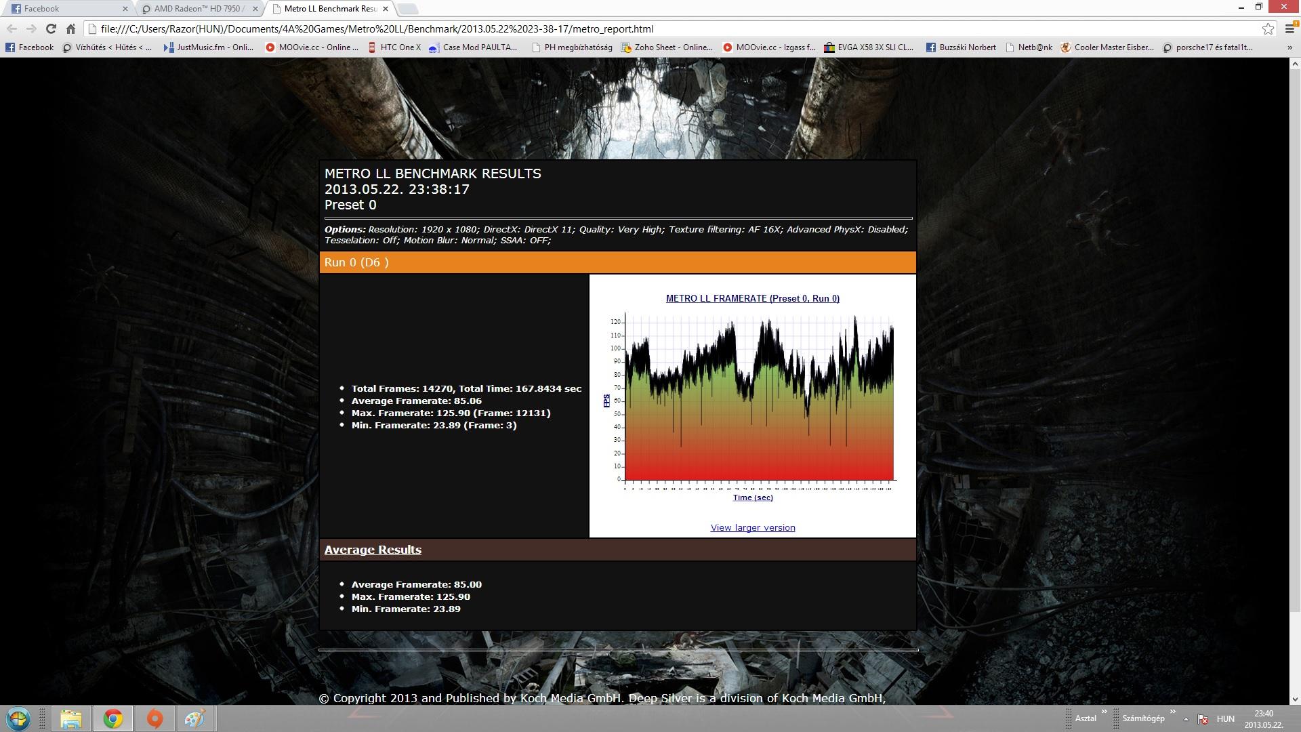
Task: Open the Buzsáki Norbert bookmark
Action: [961, 47]
